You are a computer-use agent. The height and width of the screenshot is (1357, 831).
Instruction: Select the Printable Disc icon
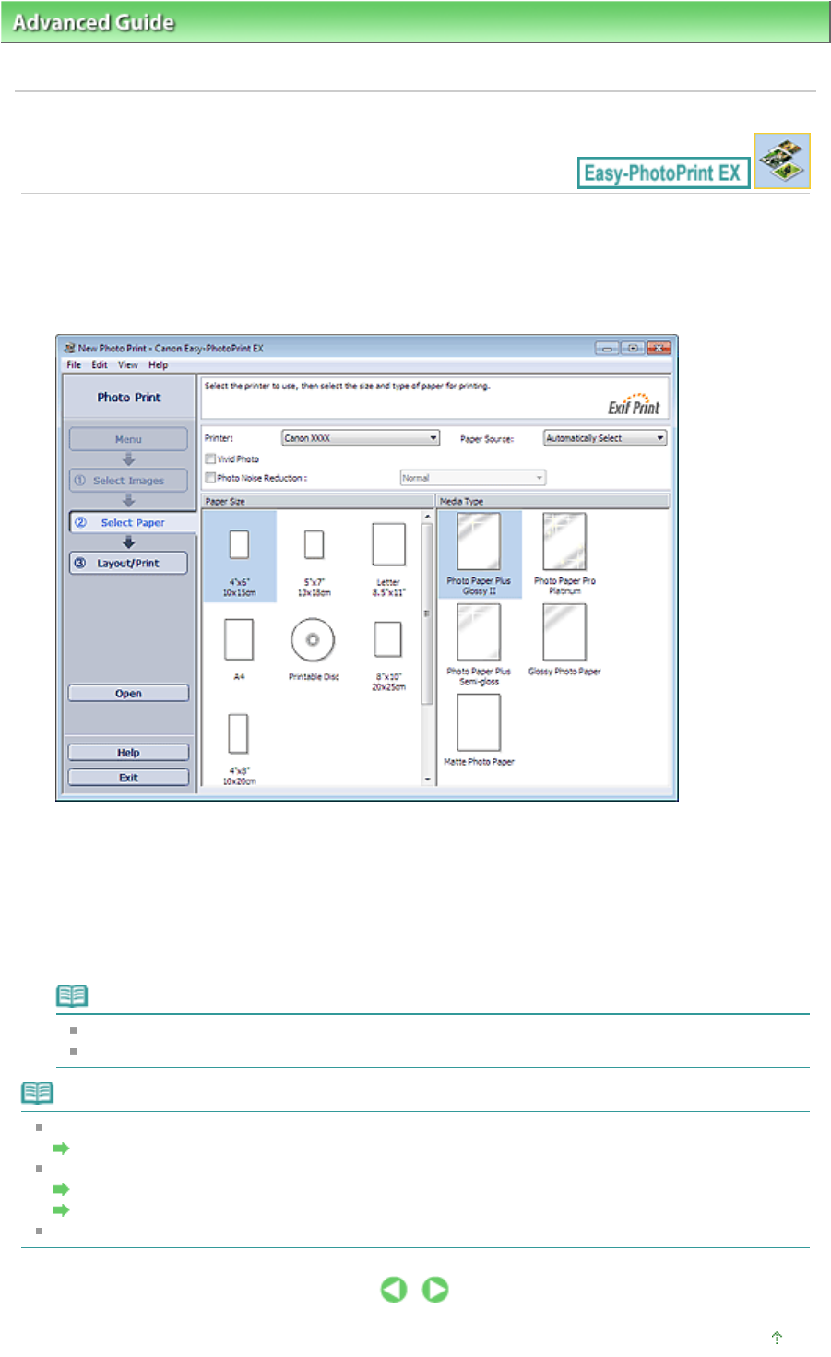click(313, 639)
